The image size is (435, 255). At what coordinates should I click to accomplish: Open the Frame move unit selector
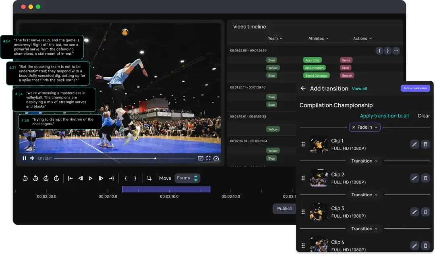point(187,178)
